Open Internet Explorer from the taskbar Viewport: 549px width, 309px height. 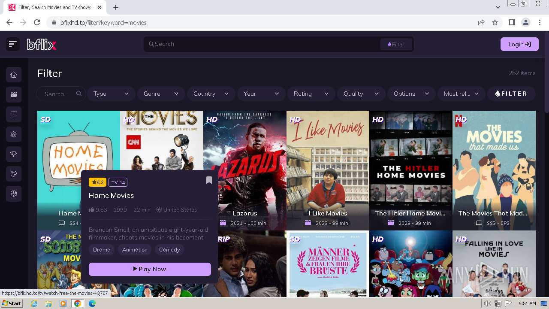34,303
